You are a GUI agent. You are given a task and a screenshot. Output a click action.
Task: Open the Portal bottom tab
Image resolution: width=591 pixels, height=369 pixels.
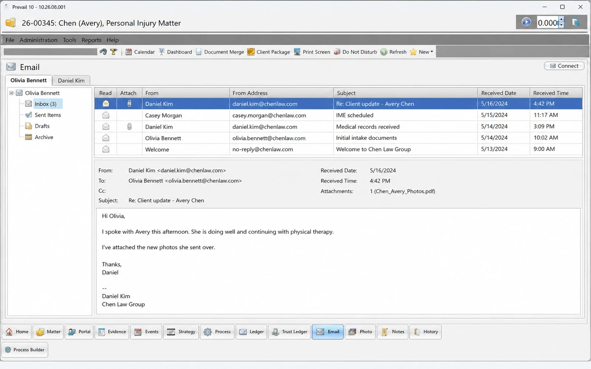pyautogui.click(x=79, y=332)
